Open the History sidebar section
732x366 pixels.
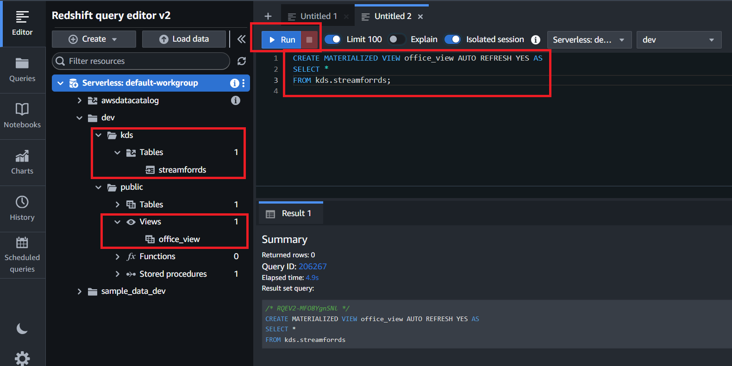click(x=22, y=209)
